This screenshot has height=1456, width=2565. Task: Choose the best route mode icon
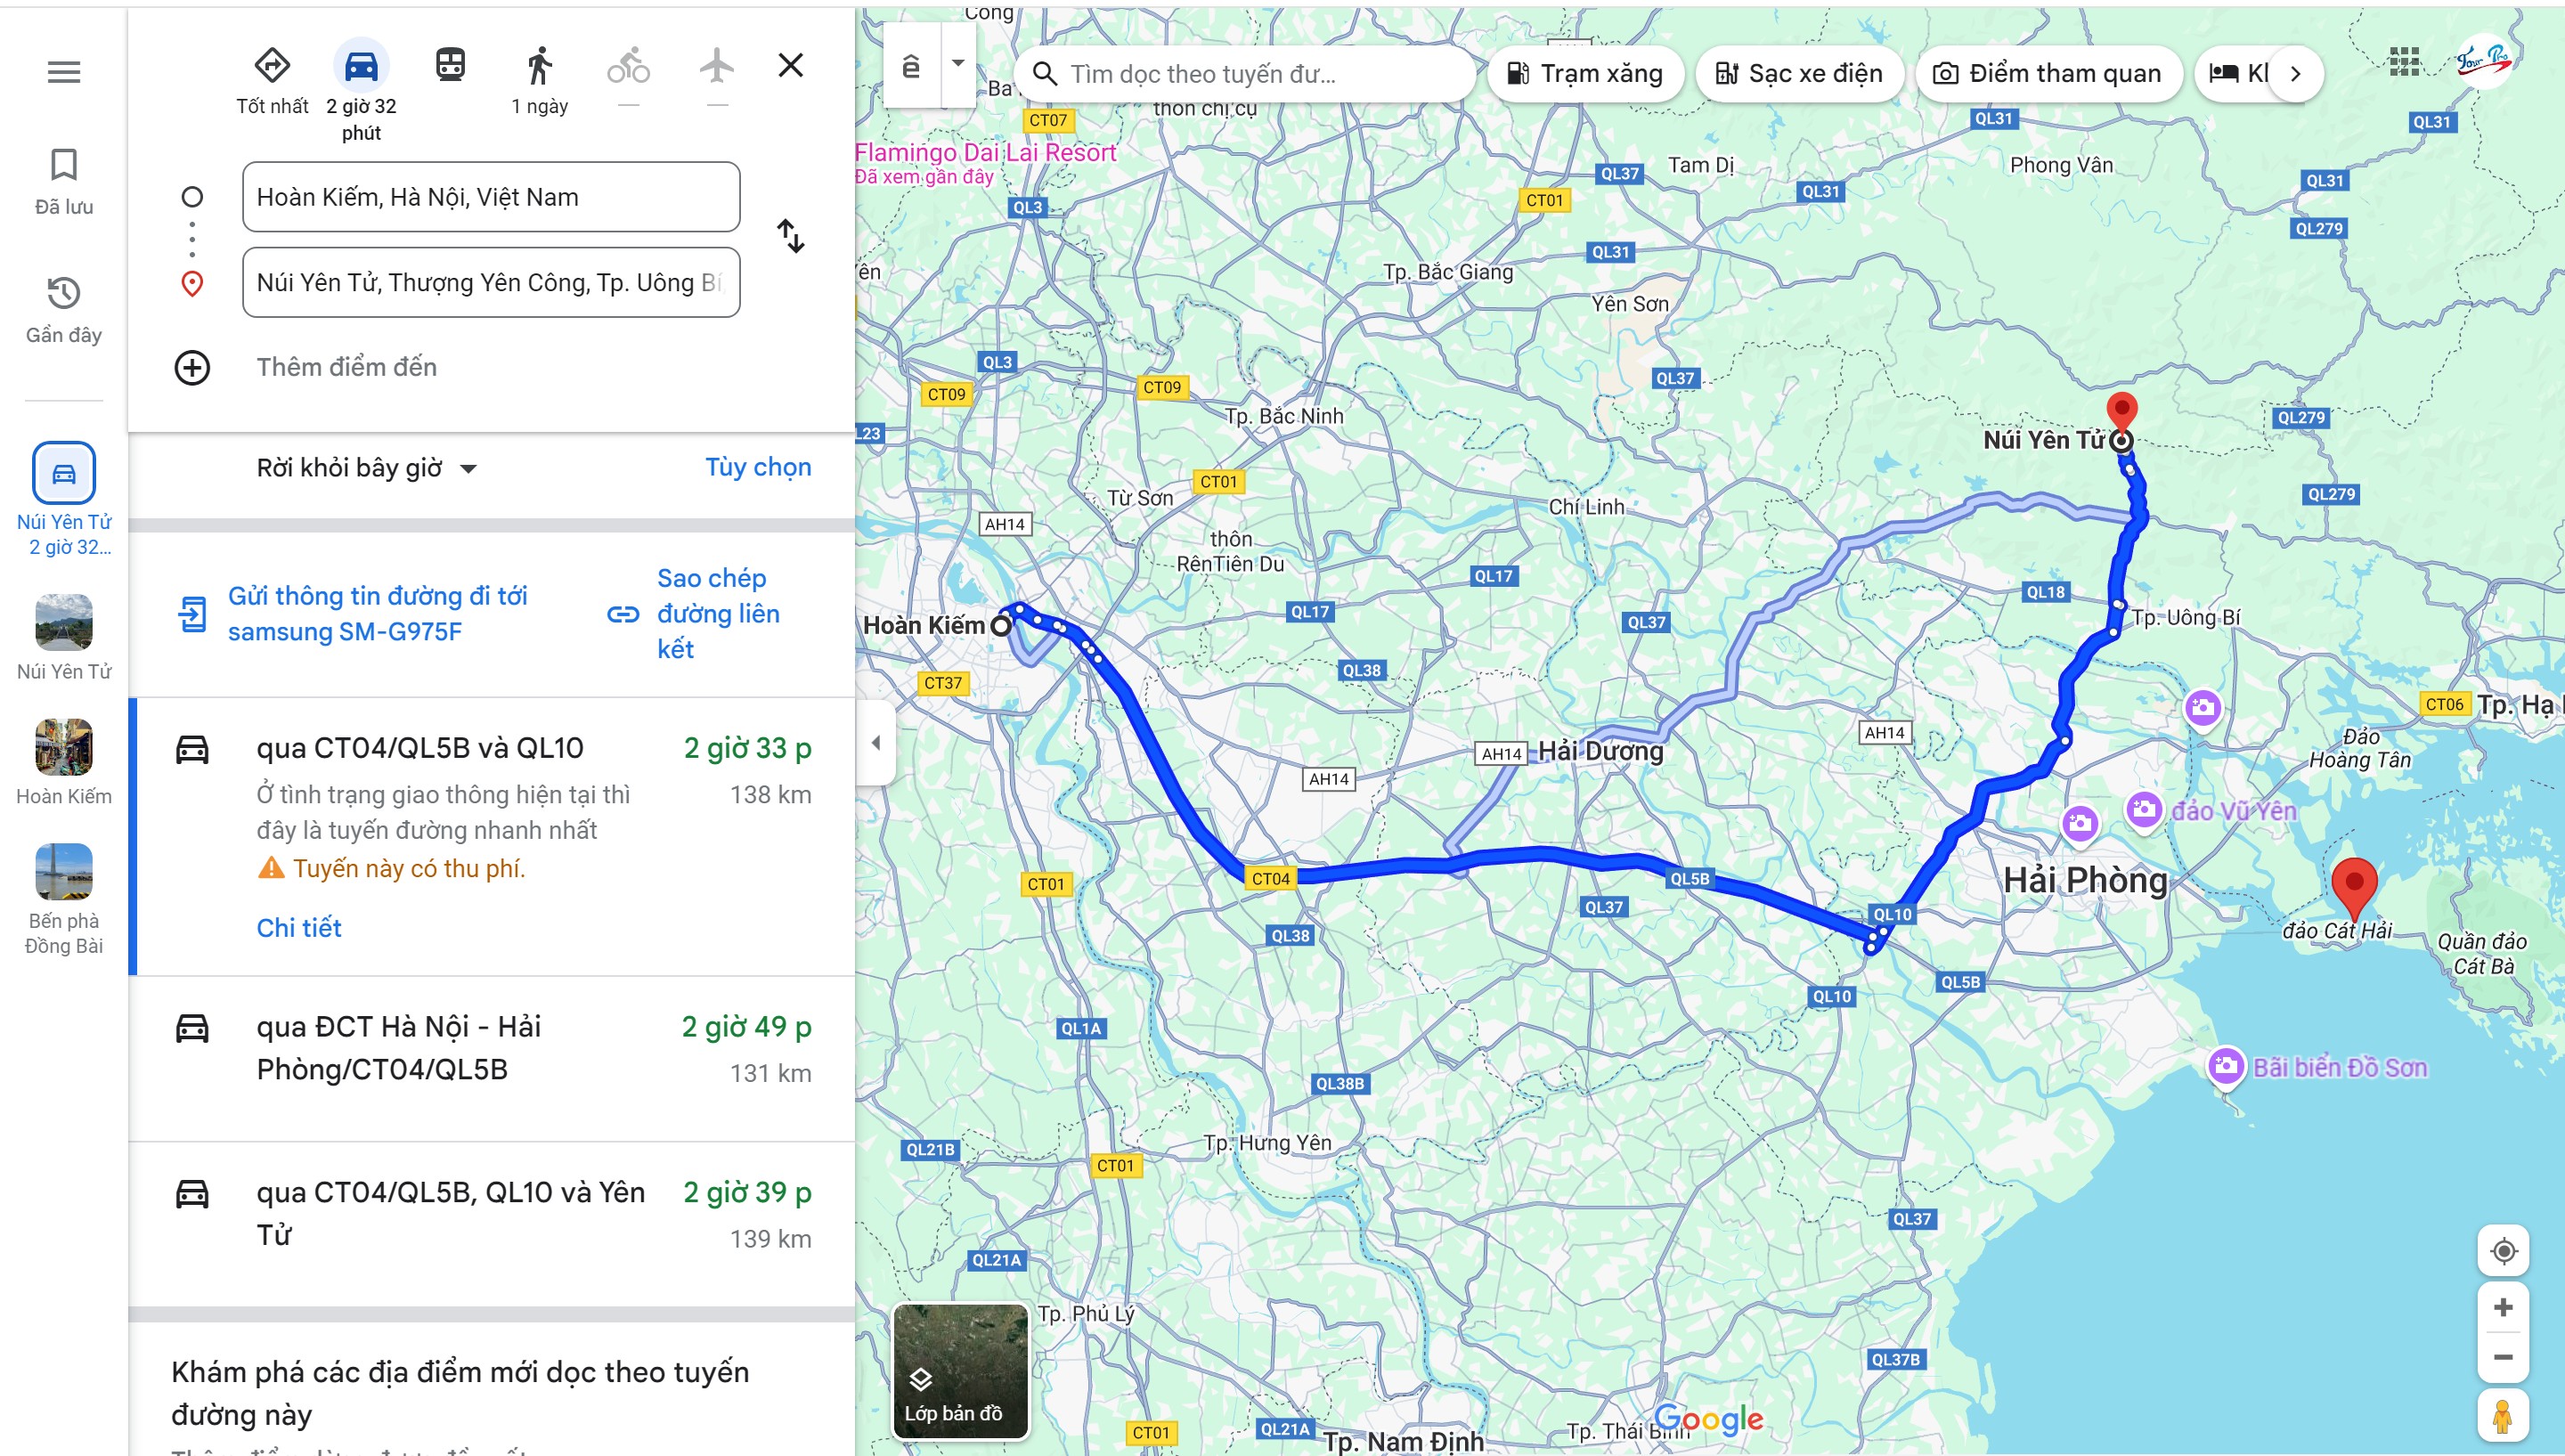point(272,66)
